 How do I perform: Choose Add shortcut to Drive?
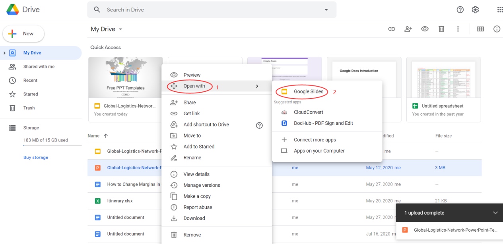(x=217, y=125)
